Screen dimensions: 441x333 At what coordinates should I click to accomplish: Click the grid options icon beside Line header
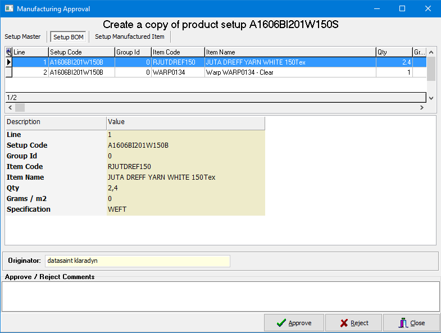click(9, 52)
